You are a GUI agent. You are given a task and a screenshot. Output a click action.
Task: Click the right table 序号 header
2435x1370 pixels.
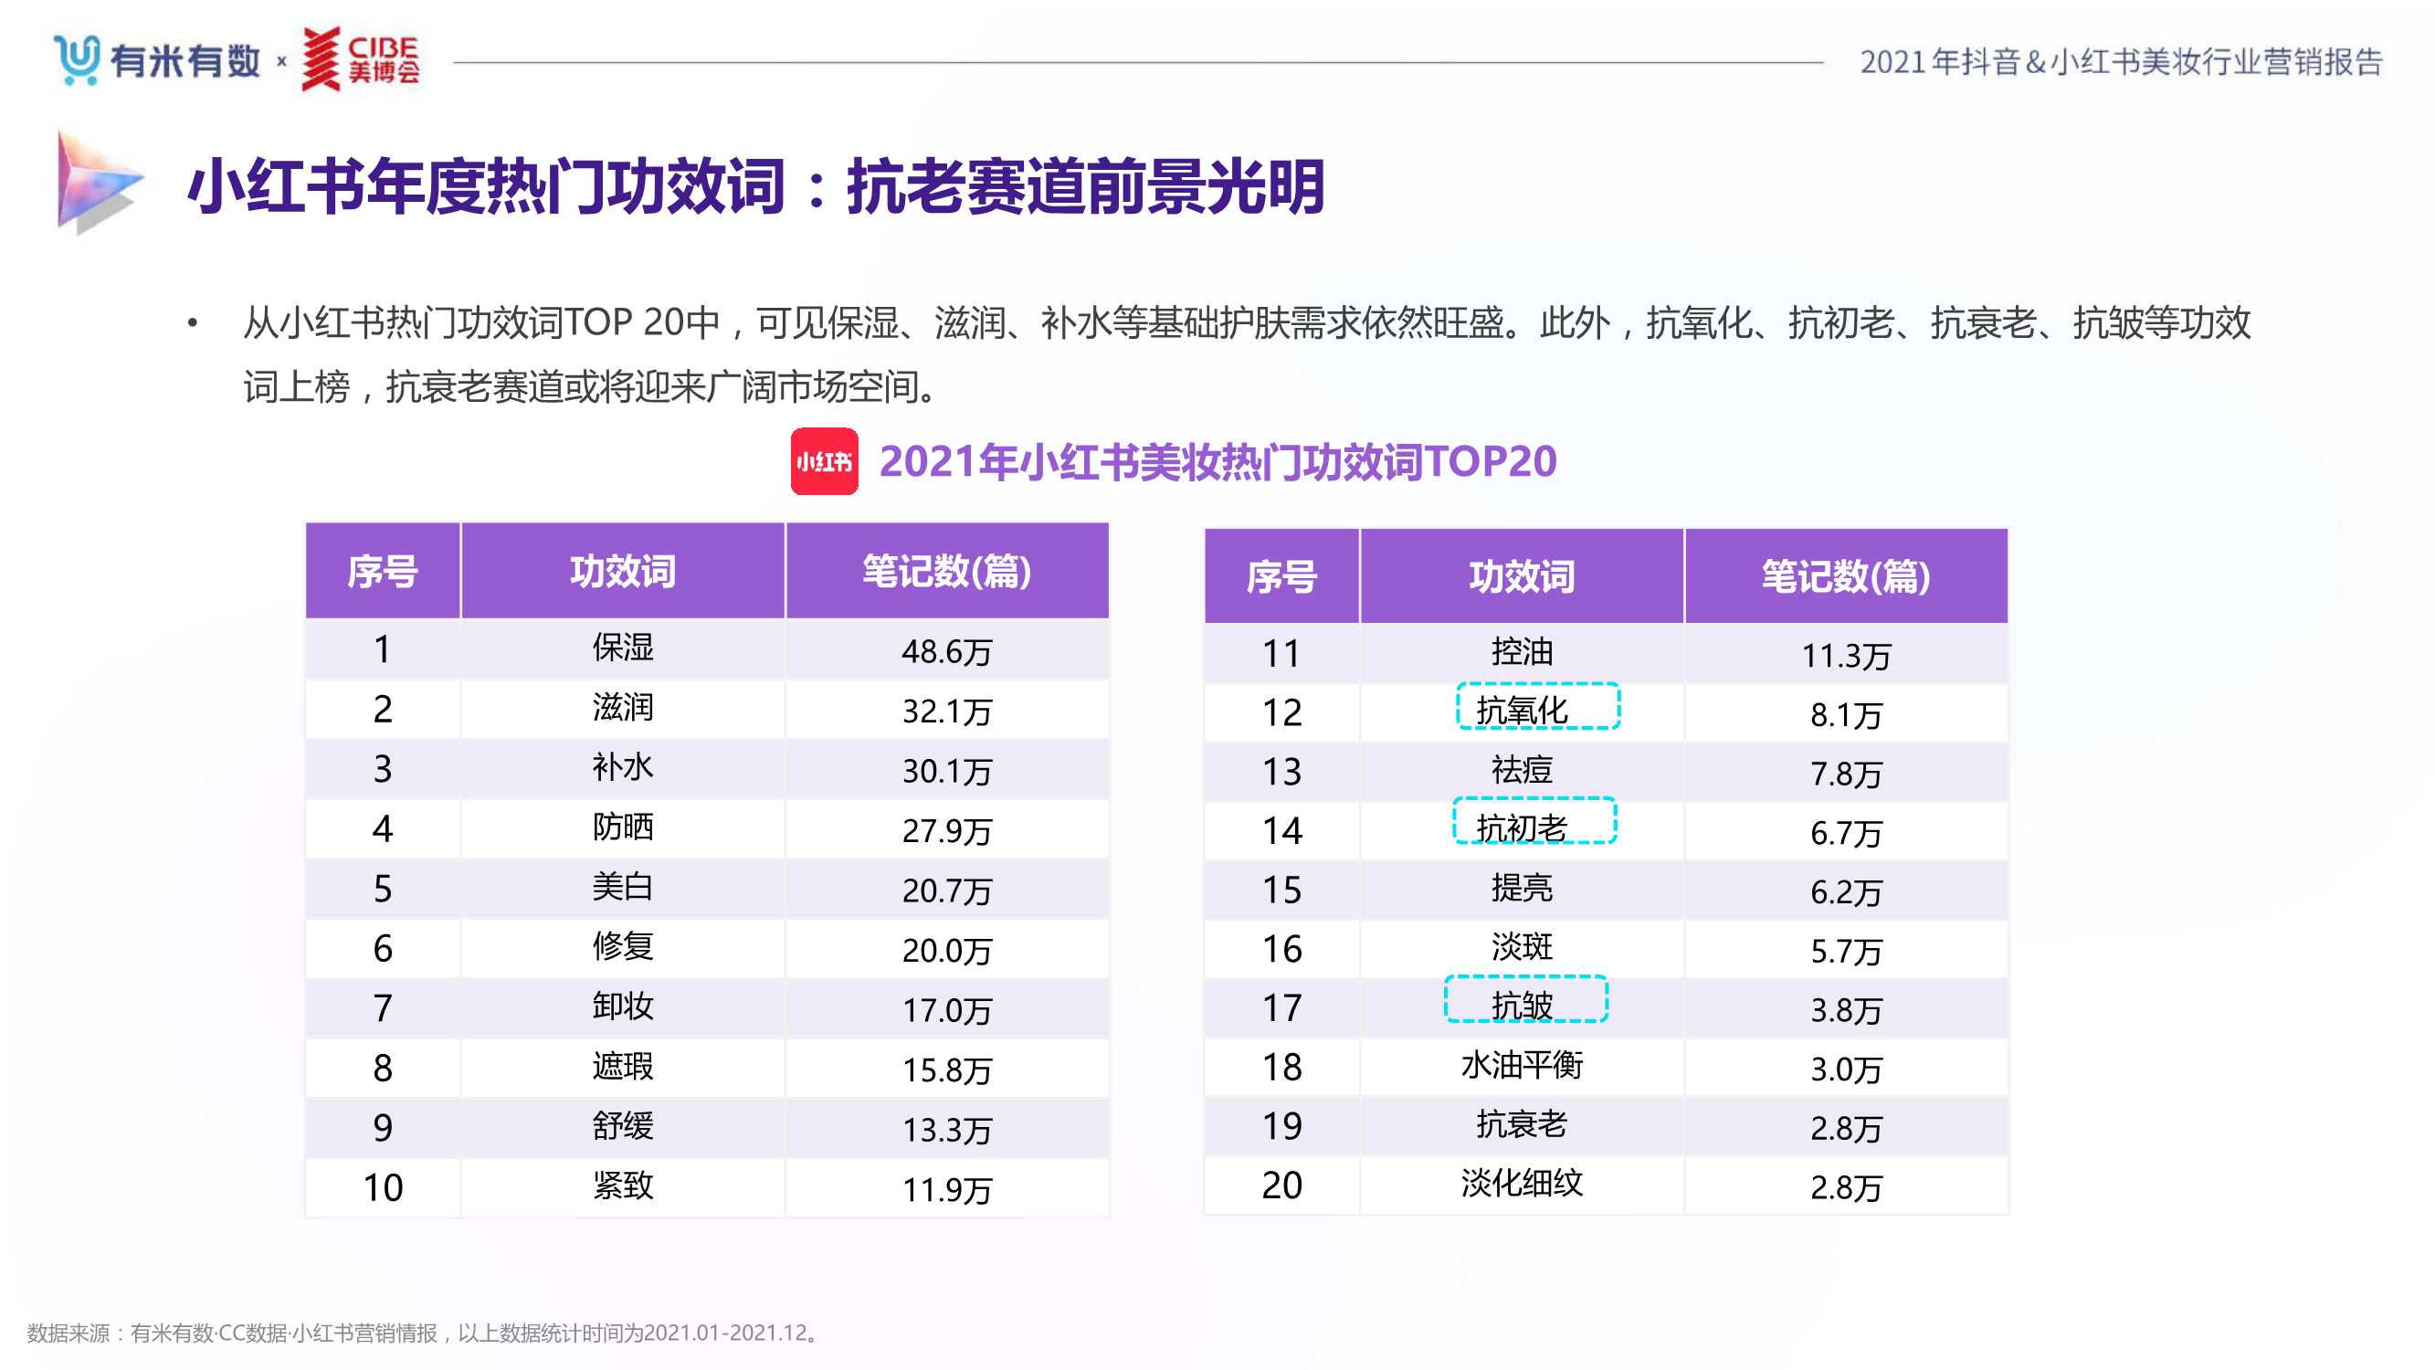[x=1281, y=575]
